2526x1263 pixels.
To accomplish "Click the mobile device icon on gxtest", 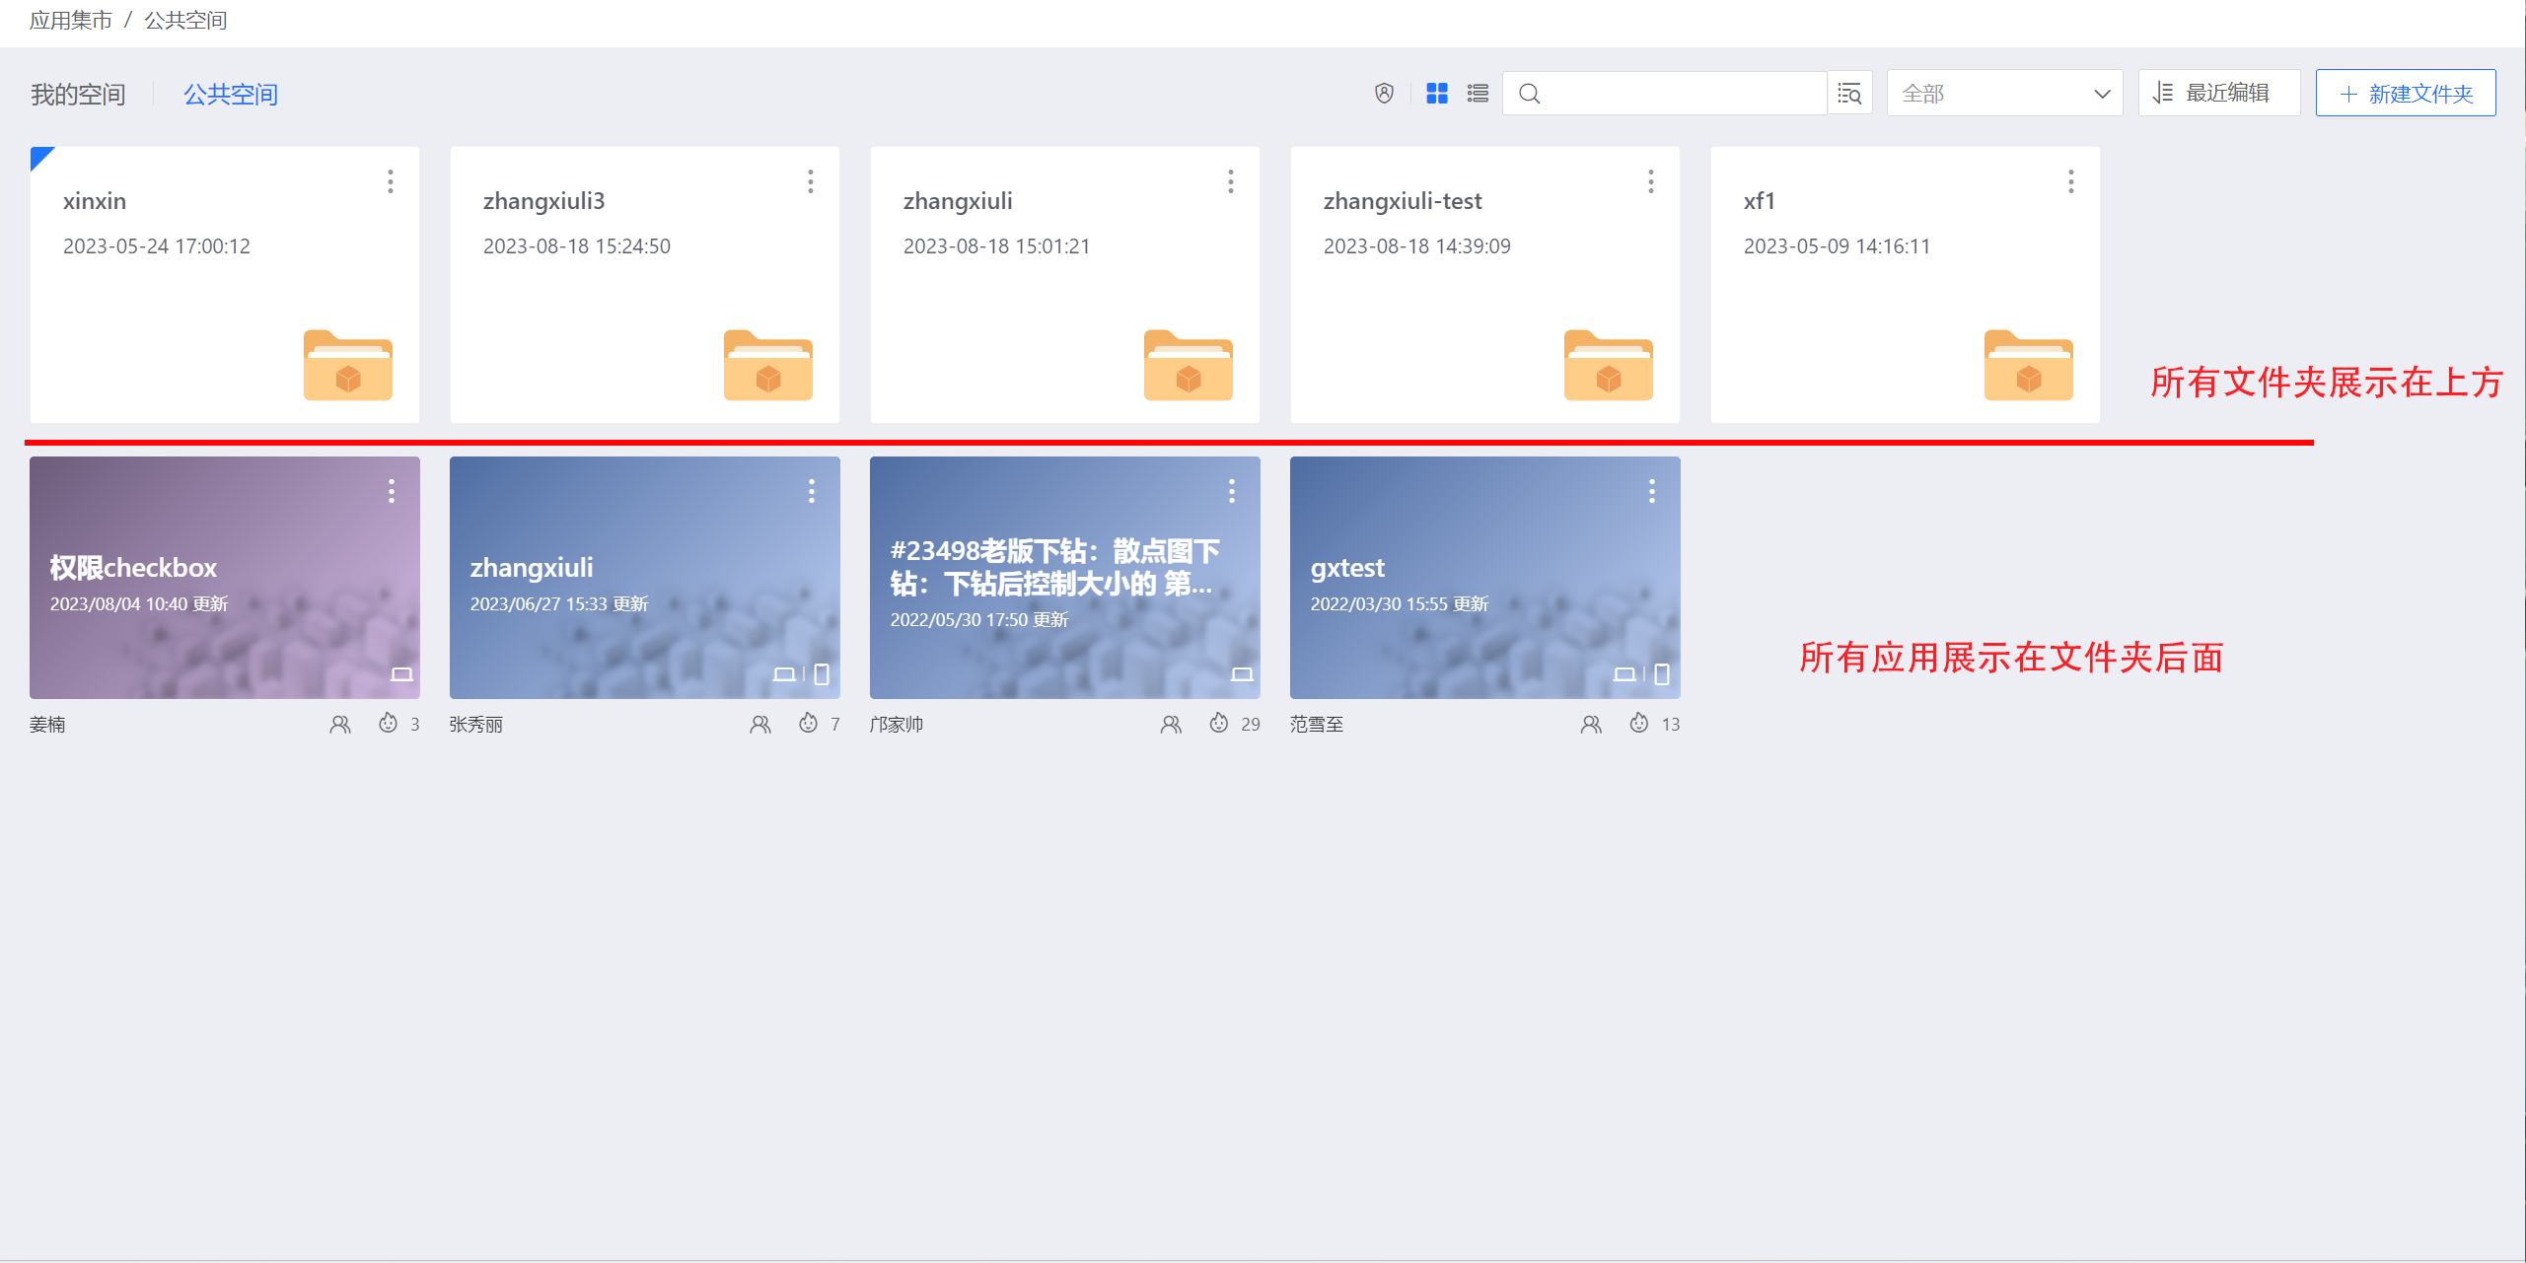I will coord(1662,674).
